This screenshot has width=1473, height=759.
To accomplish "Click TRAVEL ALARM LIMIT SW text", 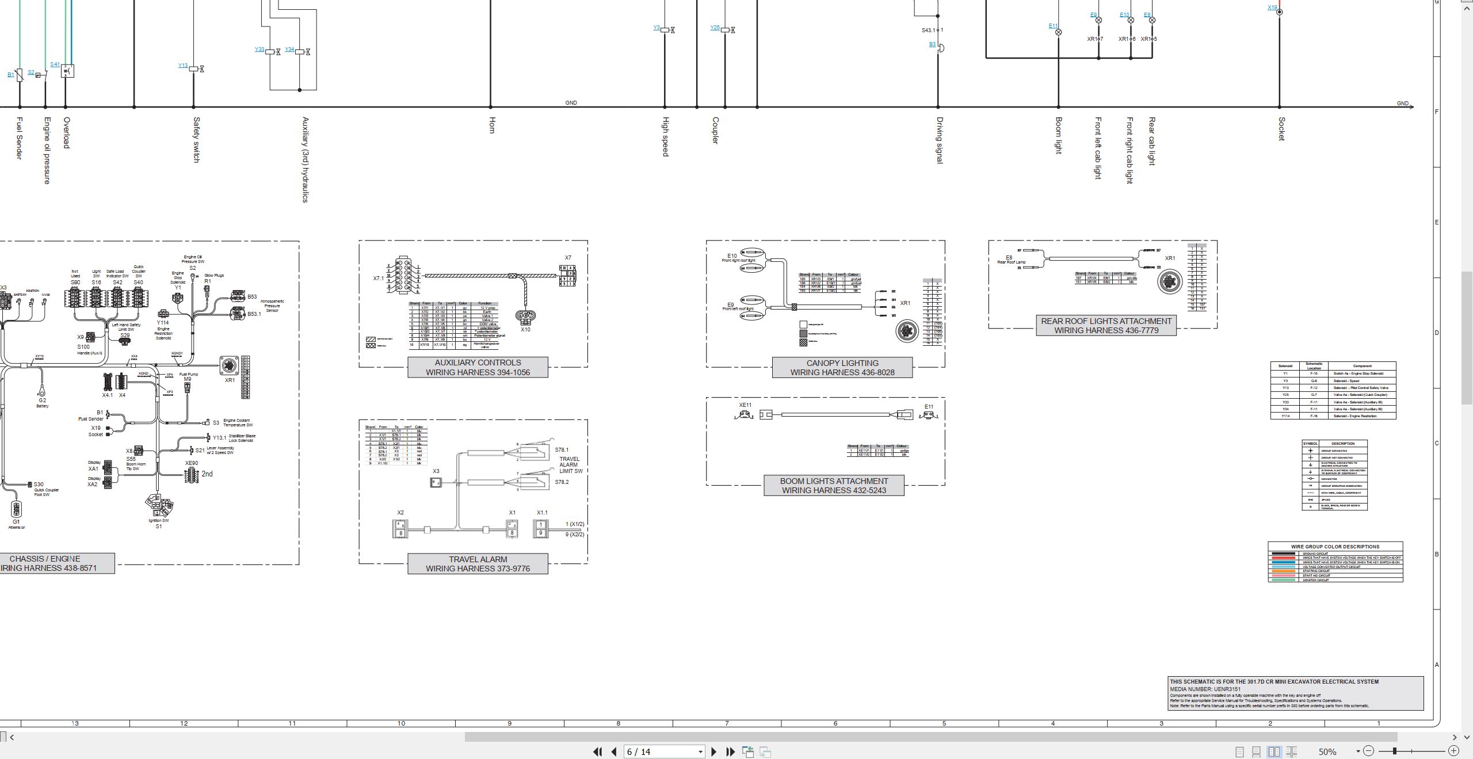I will [x=570, y=465].
